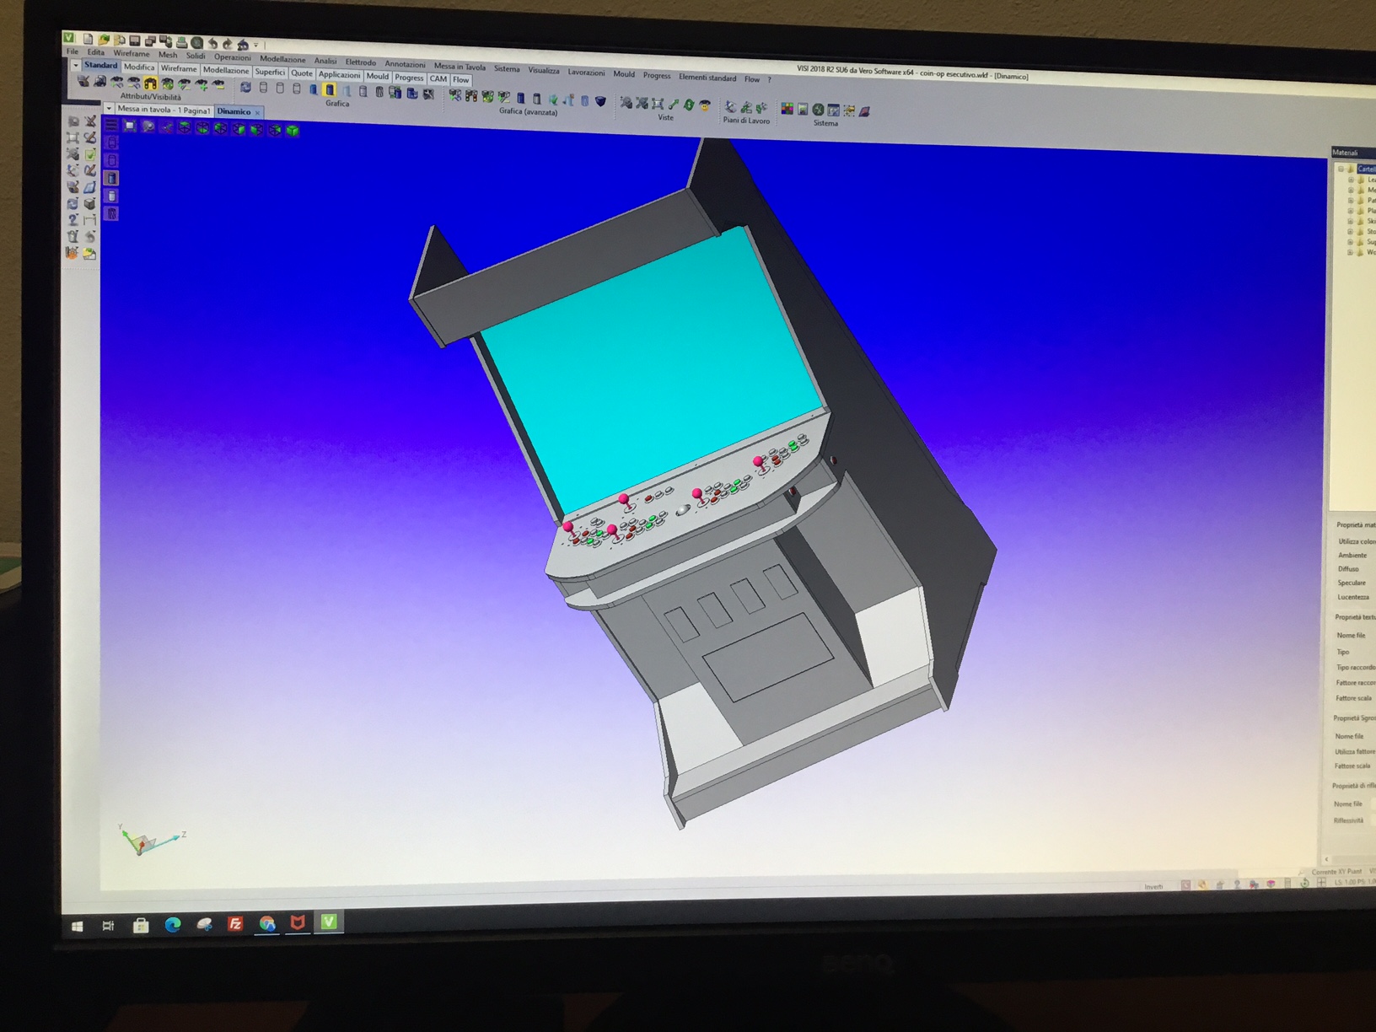Click the blue shield icon in Grafica (avanzata)
1376x1032 pixels.
pos(600,101)
